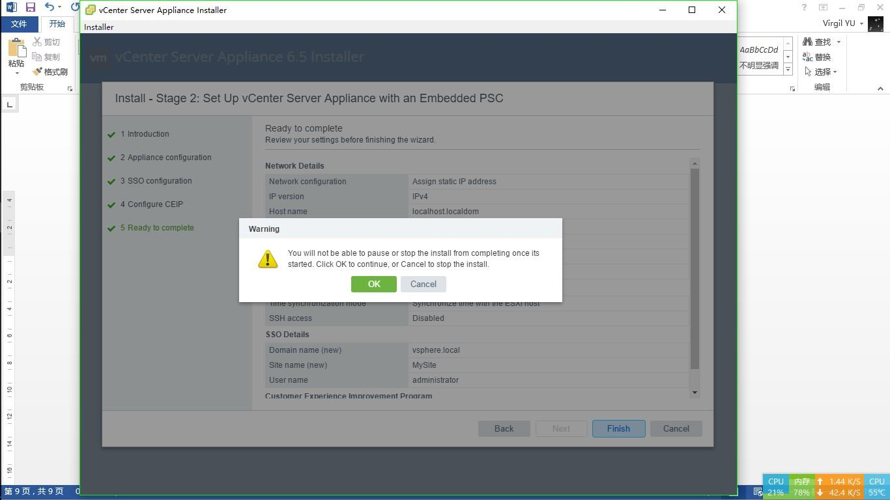The height and width of the screenshot is (500, 890).
Task: Click the yellow warning triangle icon
Action: 268,258
